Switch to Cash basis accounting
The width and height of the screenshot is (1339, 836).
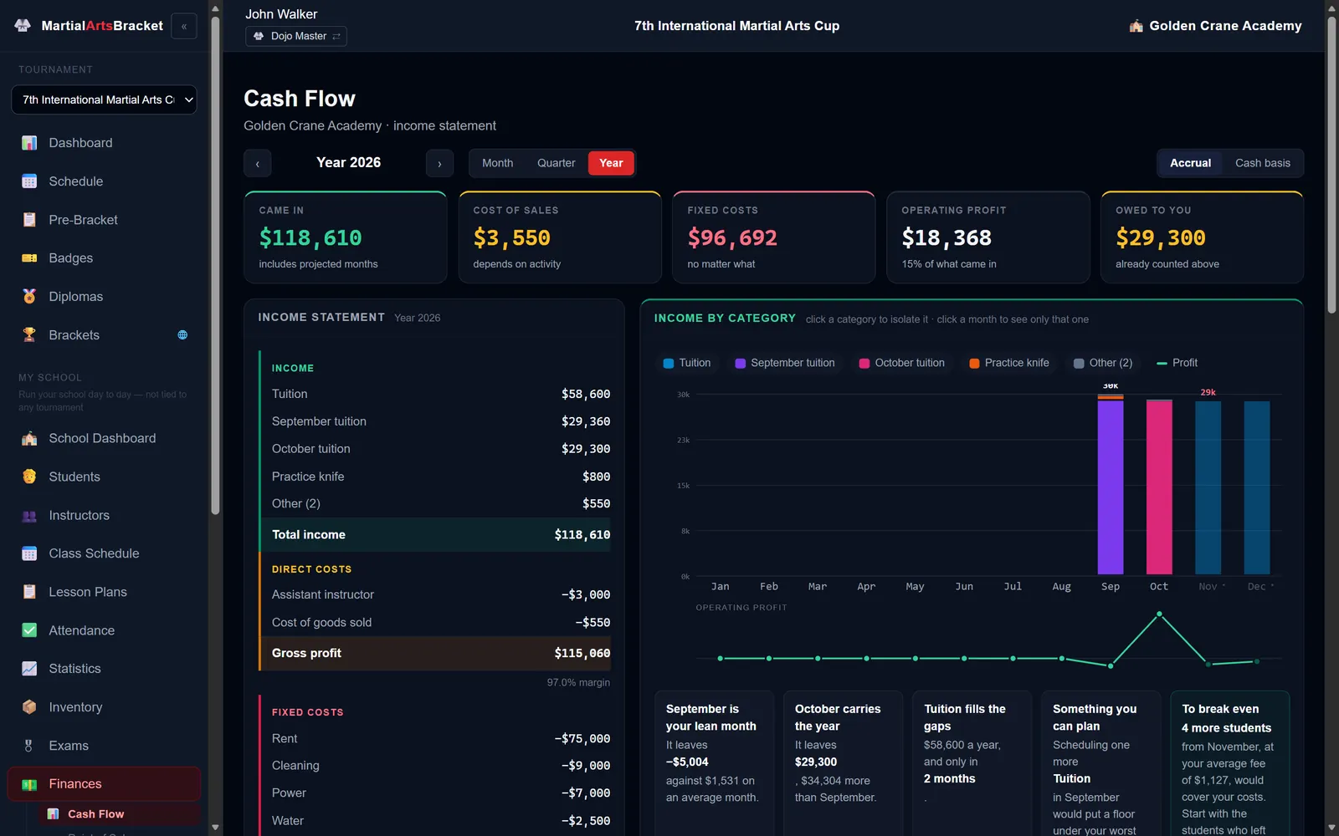click(1262, 163)
